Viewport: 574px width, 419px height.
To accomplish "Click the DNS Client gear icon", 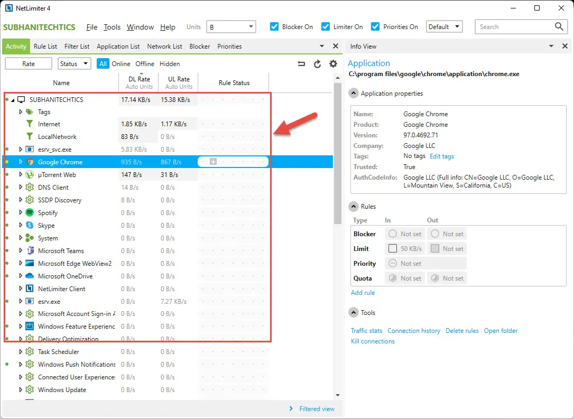I will [30, 188].
